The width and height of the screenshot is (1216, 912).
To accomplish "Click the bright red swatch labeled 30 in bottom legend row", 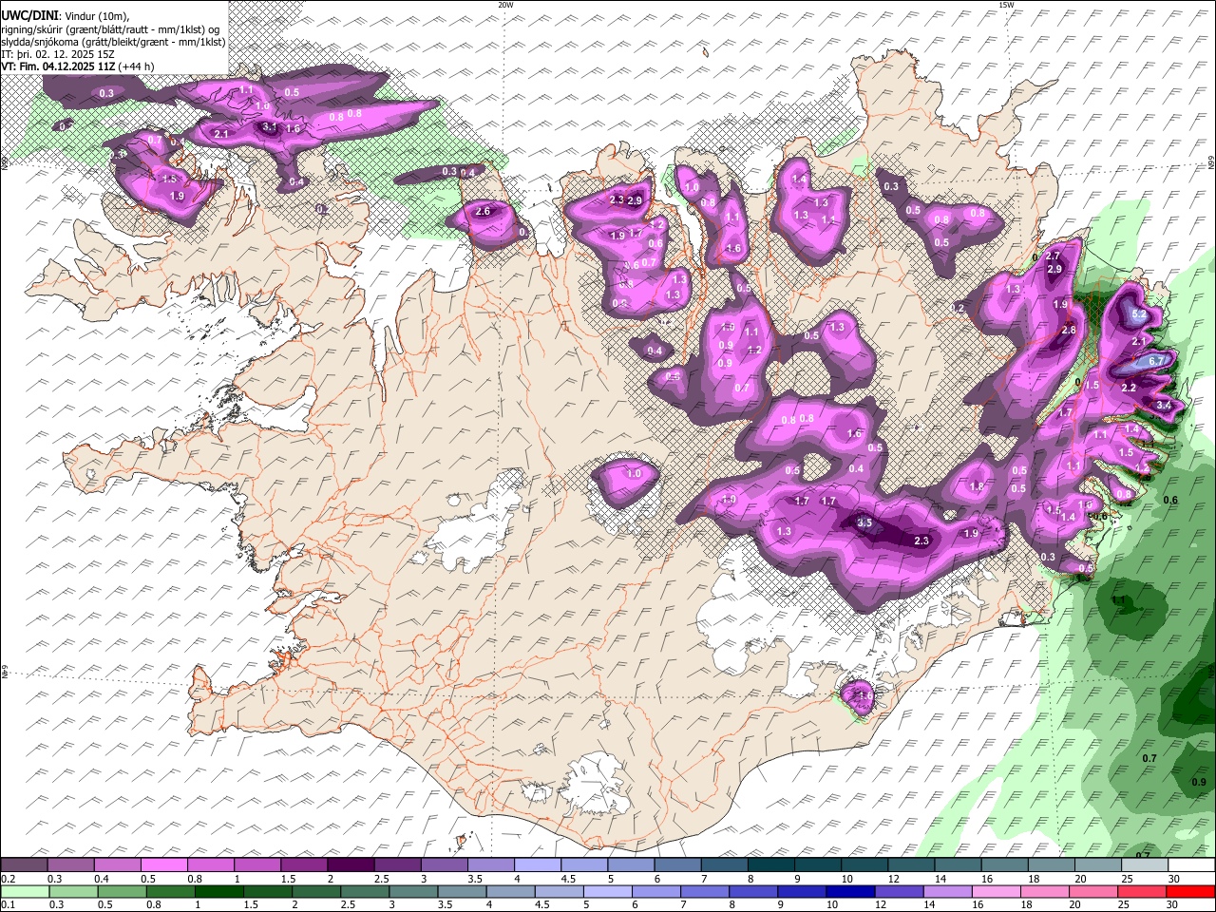I will 1188,891.
